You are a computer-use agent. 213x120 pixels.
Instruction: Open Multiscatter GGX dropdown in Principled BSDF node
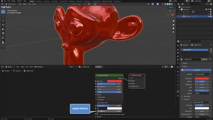point(109,103)
